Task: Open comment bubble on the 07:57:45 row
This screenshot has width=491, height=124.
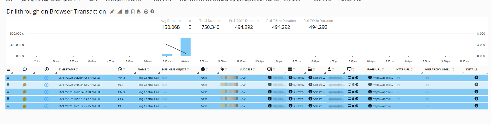Action: coord(24,85)
